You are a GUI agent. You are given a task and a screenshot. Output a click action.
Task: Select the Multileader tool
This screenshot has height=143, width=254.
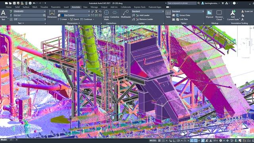pos(126,14)
